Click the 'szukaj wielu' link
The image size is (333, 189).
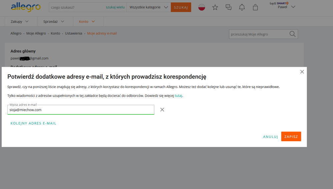pos(115,7)
